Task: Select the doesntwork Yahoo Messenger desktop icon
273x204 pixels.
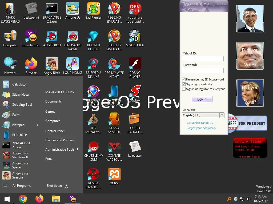Action: [31, 39]
